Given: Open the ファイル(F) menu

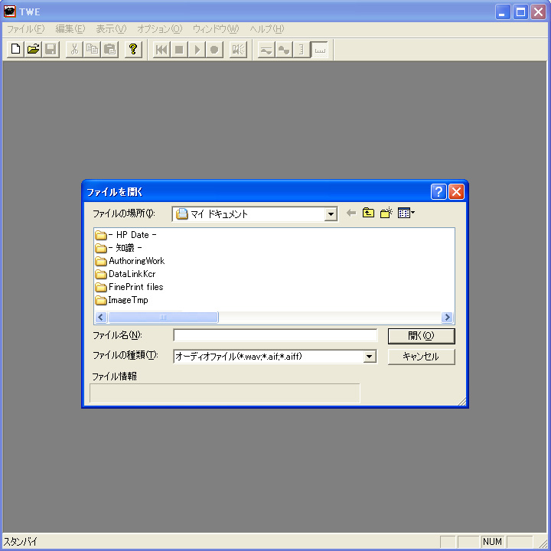Looking at the screenshot, I should coord(26,29).
